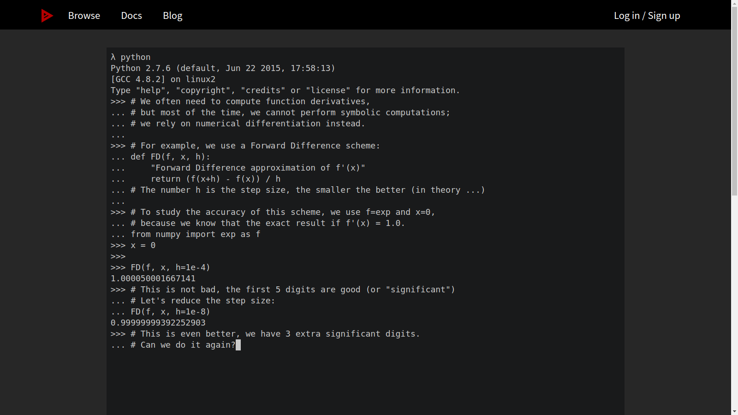Click the scrollbar down arrow
The image size is (738, 415).
[734, 411]
